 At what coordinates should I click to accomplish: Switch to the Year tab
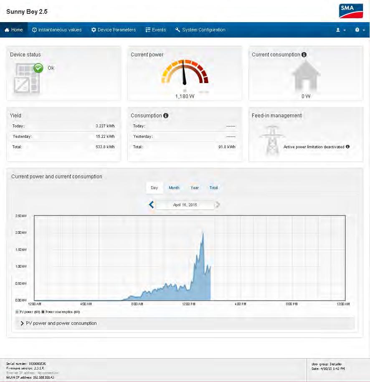195,188
